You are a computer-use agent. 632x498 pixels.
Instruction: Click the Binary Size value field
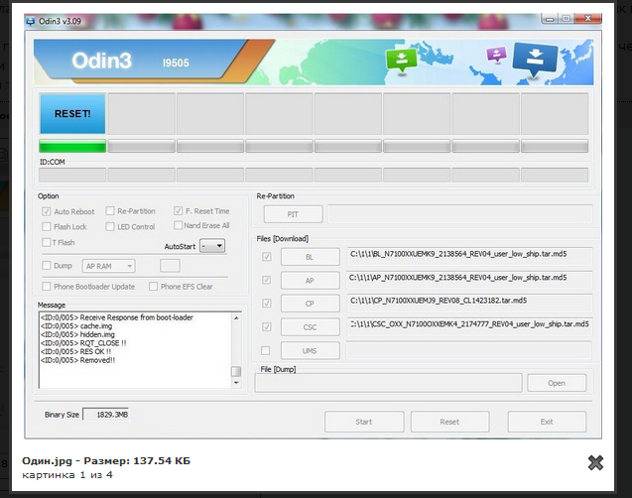[x=105, y=415]
